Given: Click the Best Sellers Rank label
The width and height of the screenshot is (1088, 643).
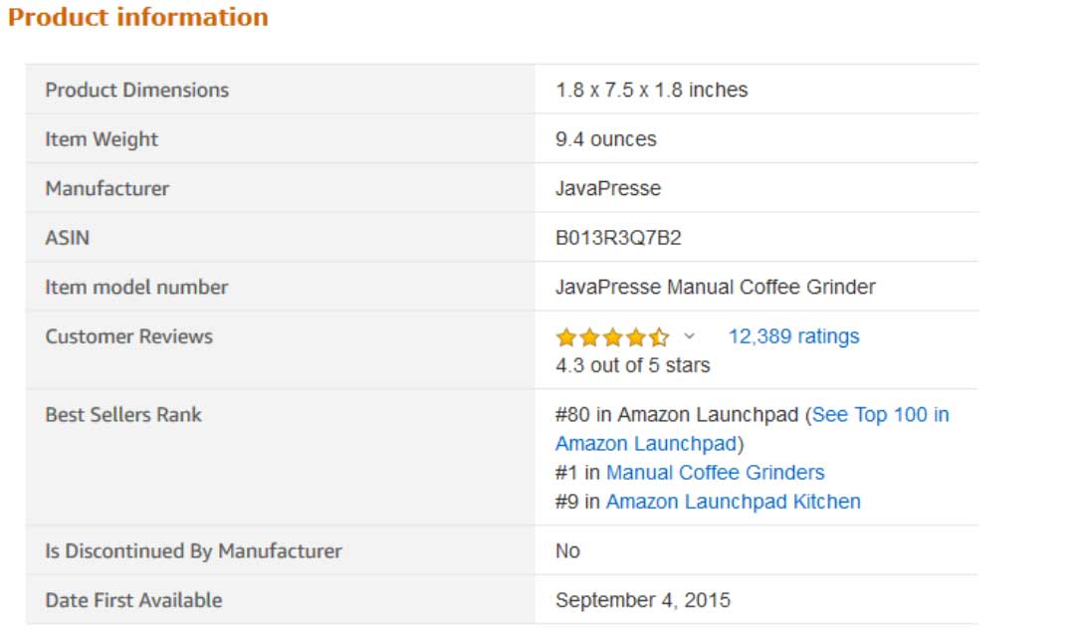Looking at the screenshot, I should [122, 415].
